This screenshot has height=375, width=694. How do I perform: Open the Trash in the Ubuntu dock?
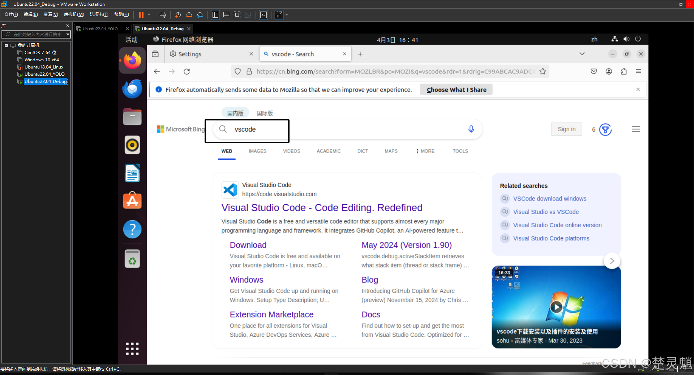[x=132, y=259]
